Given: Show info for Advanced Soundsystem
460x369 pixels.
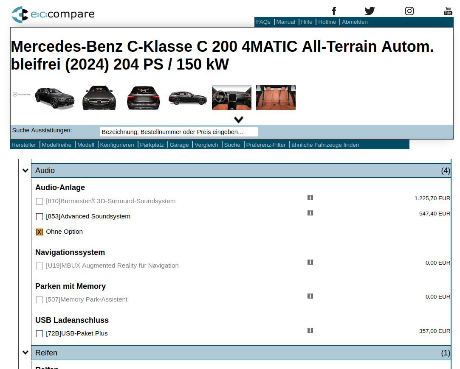Looking at the screenshot, I should tap(310, 213).
